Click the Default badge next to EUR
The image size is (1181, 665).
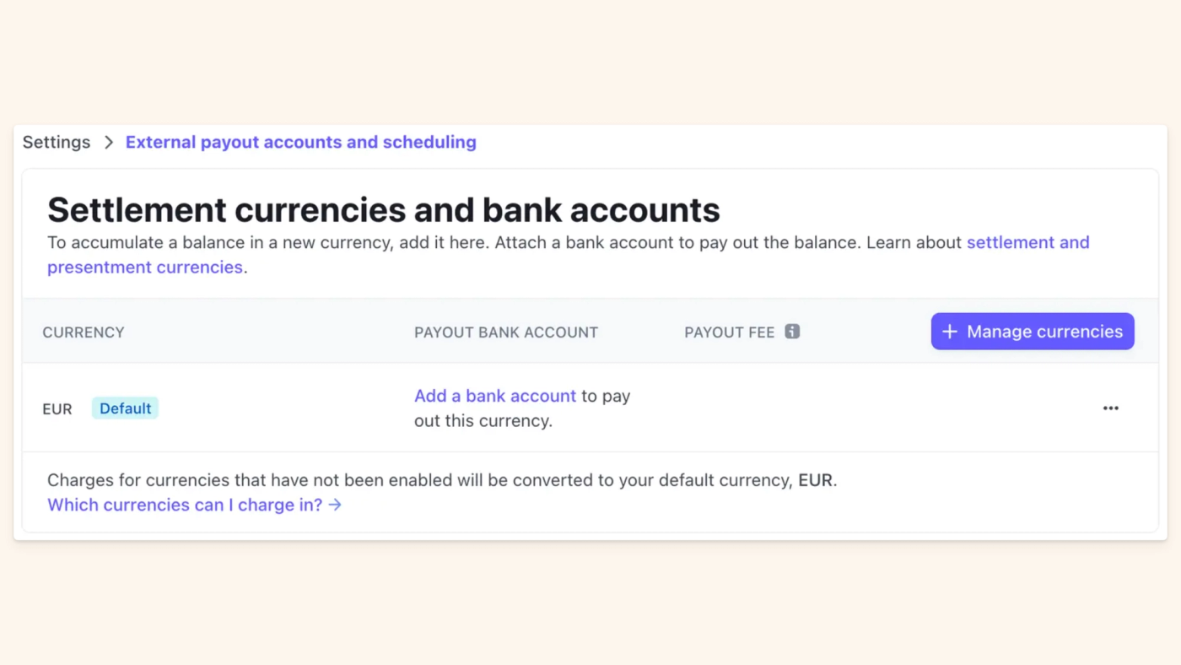[125, 408]
